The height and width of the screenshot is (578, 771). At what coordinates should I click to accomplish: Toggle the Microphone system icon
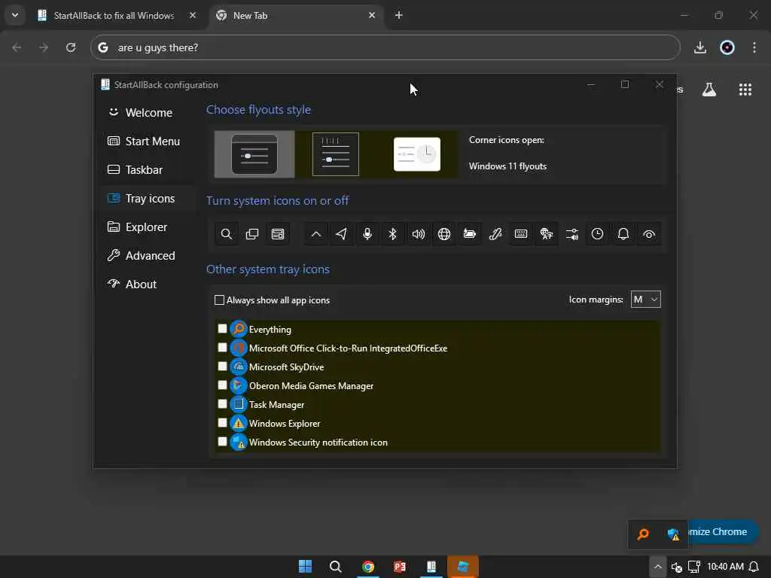tap(367, 234)
